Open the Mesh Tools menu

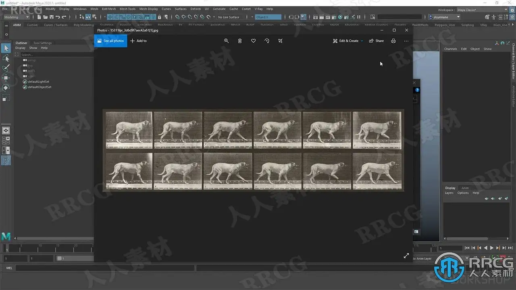tap(127, 9)
